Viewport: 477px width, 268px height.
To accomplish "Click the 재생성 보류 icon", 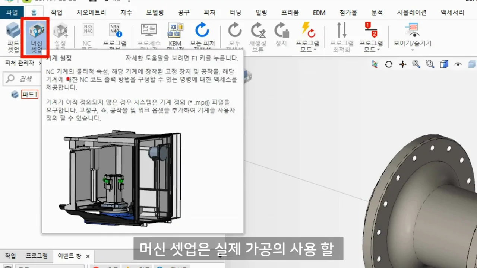I will (x=258, y=37).
